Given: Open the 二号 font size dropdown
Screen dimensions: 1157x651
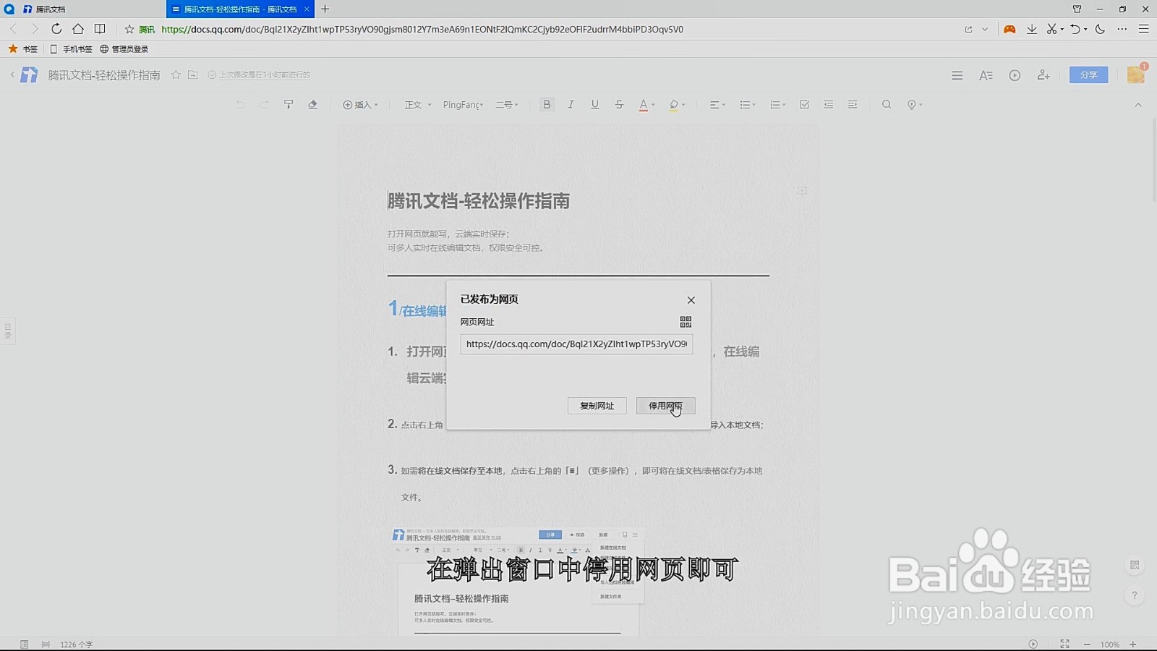Looking at the screenshot, I should [x=507, y=105].
